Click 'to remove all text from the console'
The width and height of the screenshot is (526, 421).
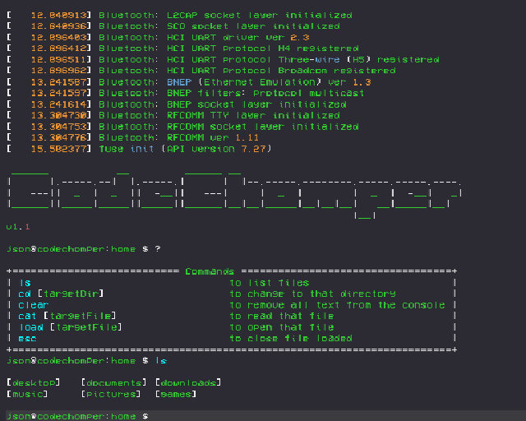(x=337, y=305)
